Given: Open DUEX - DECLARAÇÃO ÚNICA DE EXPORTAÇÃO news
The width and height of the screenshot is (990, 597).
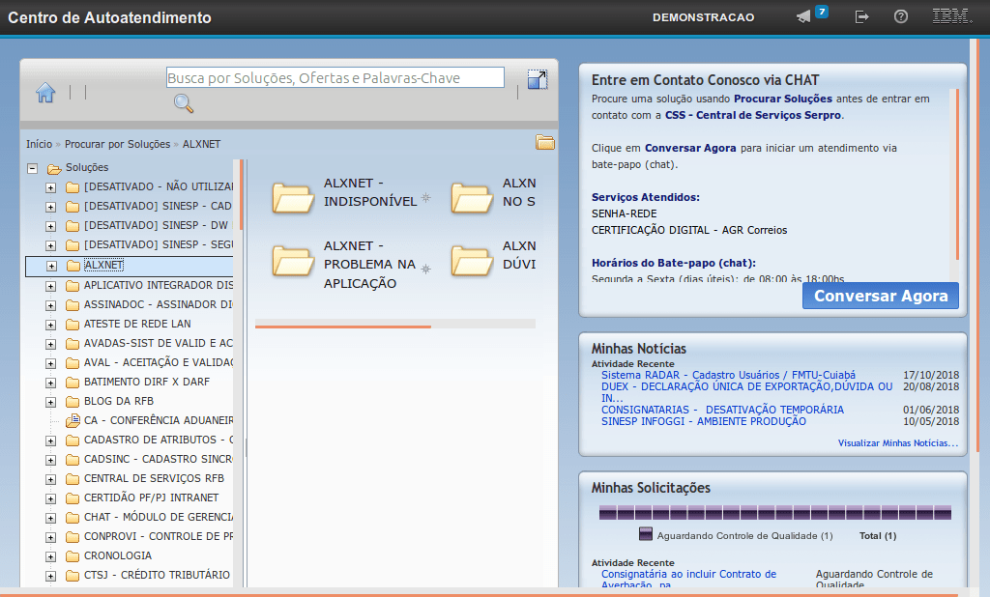Looking at the screenshot, I should 747,392.
